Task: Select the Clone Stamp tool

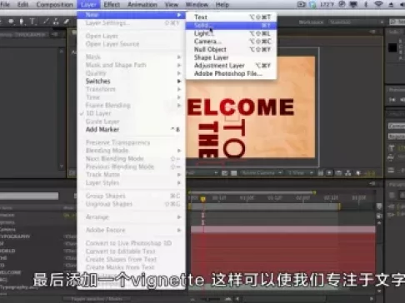Action: (x=57, y=22)
